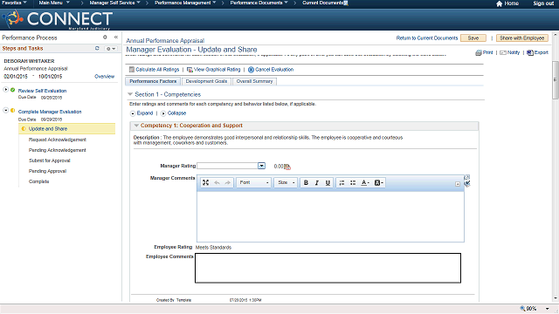Toggle bold formatting in Manager Comments editor
Image resolution: width=559 pixels, height=314 pixels.
[x=306, y=182]
